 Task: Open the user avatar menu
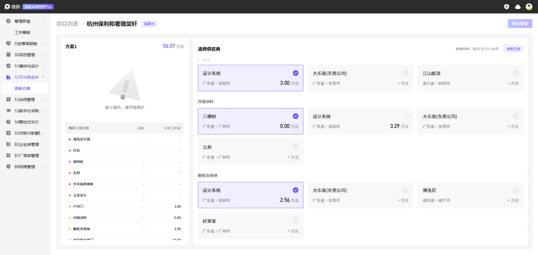pyautogui.click(x=529, y=6)
